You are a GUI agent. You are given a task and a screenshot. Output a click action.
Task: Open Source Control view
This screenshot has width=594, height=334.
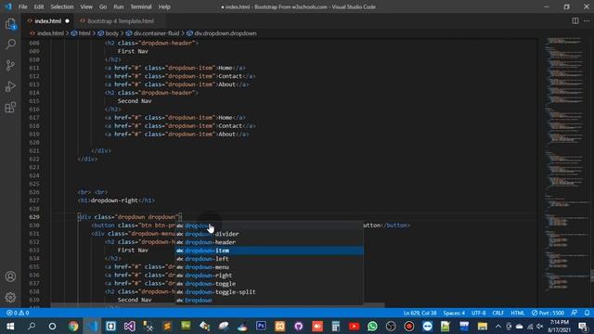10,66
